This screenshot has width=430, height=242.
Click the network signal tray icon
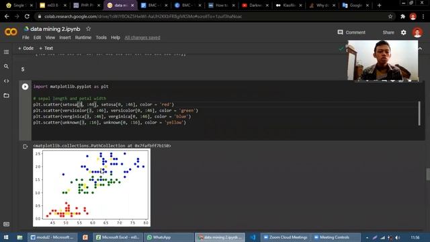(382, 237)
